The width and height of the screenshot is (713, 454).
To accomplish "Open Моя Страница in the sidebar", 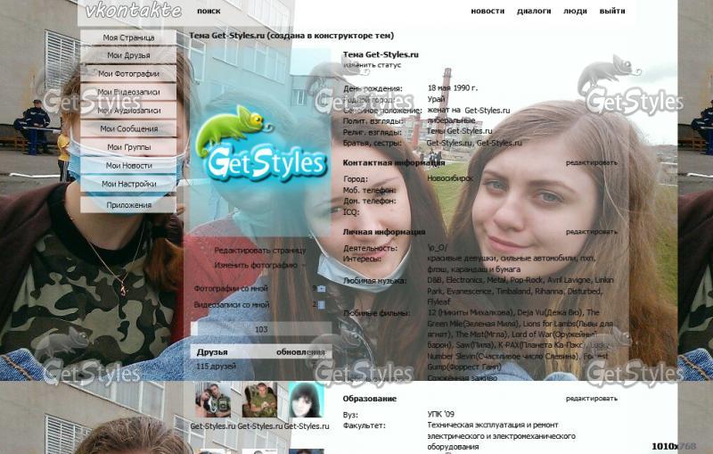I will [128, 37].
